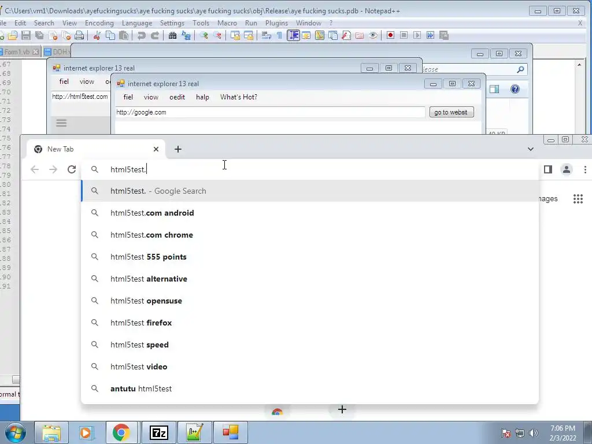
Task: Click Save Recorded Macro icon
Action: 444,35
